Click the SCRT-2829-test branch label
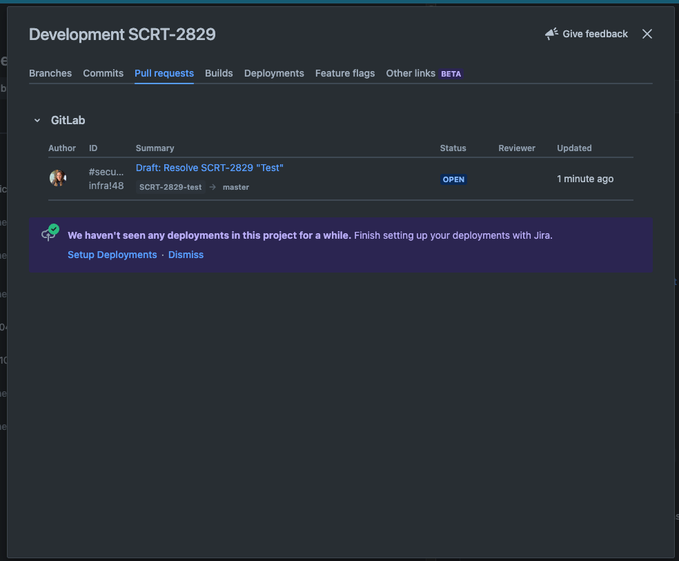 click(x=170, y=187)
